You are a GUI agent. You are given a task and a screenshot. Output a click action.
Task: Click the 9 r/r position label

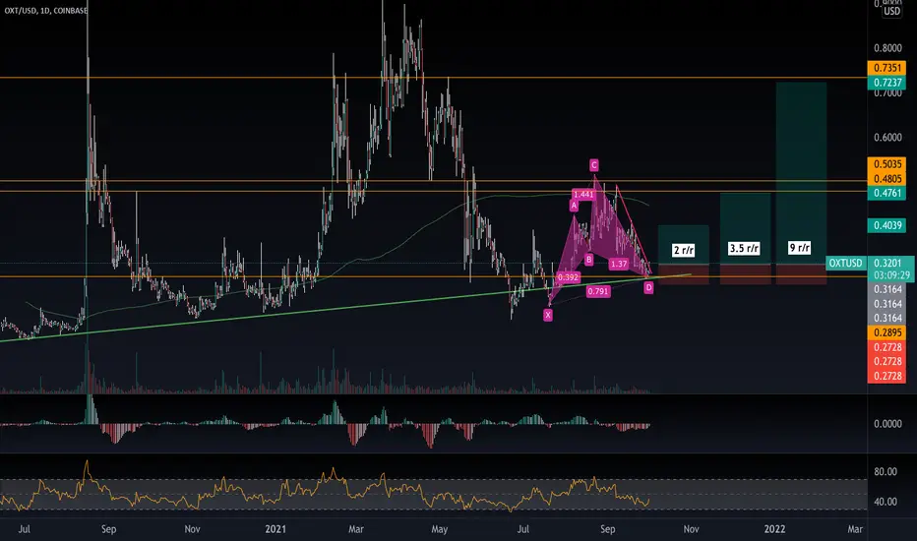tap(800, 248)
